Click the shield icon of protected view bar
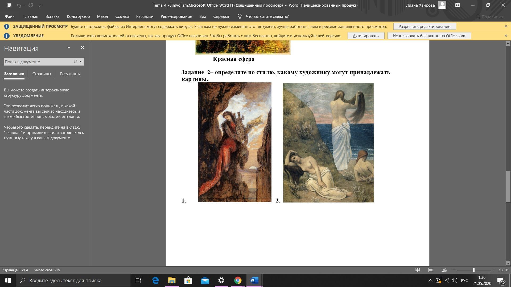511x287 pixels. [x=7, y=27]
